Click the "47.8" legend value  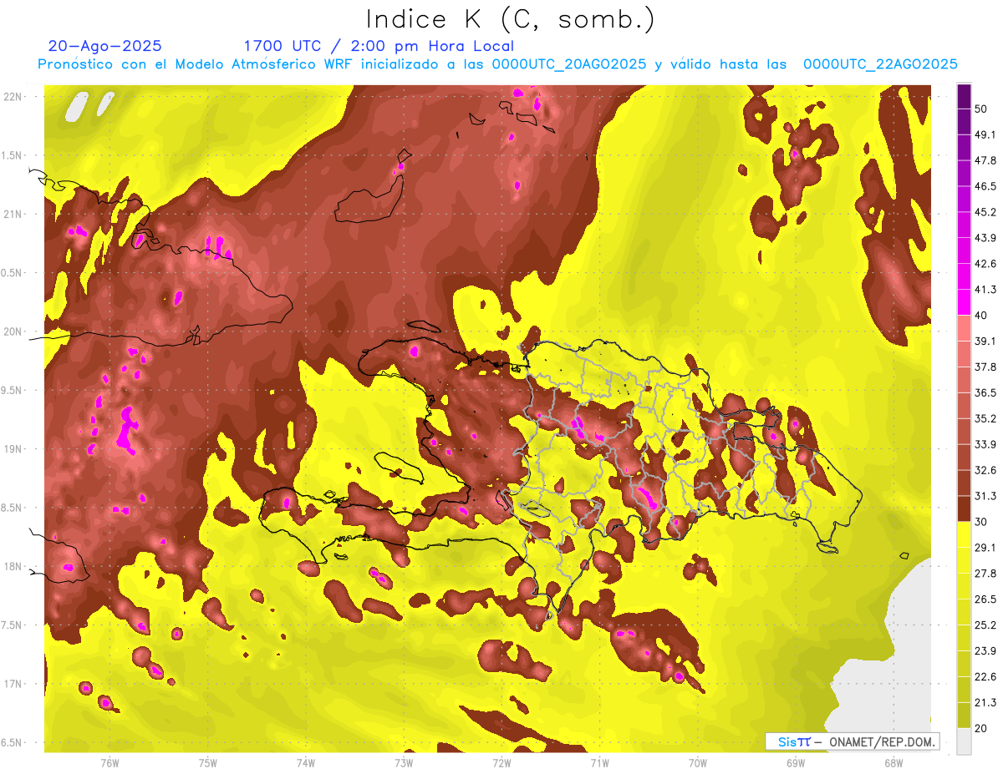pos(985,160)
